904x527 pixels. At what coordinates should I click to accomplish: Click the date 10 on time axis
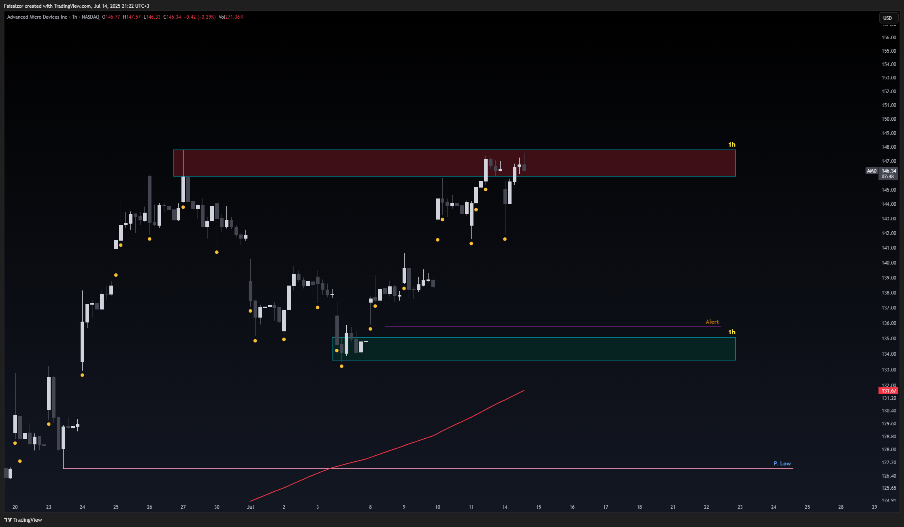coord(437,507)
